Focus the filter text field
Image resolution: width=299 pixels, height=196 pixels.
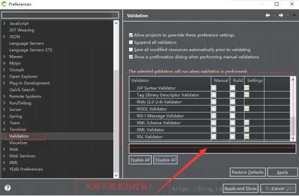(60, 15)
